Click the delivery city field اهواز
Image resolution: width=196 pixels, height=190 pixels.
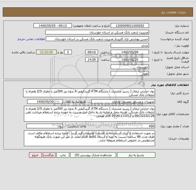click(130, 73)
